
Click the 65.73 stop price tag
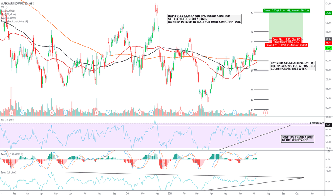coord(328,43)
